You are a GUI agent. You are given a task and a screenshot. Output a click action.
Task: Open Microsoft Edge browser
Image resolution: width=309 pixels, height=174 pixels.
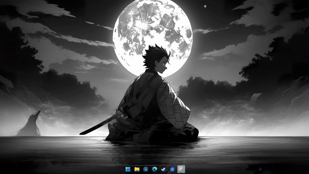coord(154,169)
